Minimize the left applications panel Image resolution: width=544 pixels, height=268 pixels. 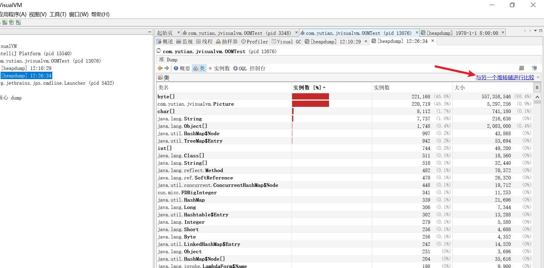tap(150, 32)
